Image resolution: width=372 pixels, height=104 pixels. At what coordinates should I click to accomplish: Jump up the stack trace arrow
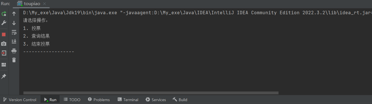pyautogui.click(x=14, y=14)
